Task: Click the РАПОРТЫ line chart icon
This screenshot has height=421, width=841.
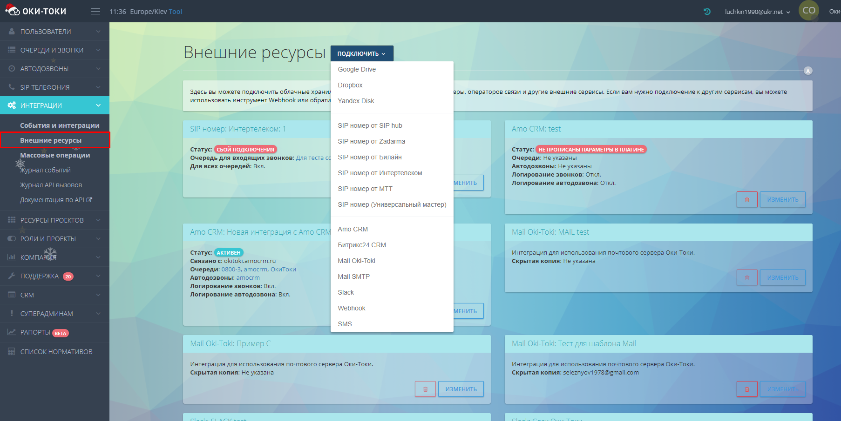Action: click(12, 332)
